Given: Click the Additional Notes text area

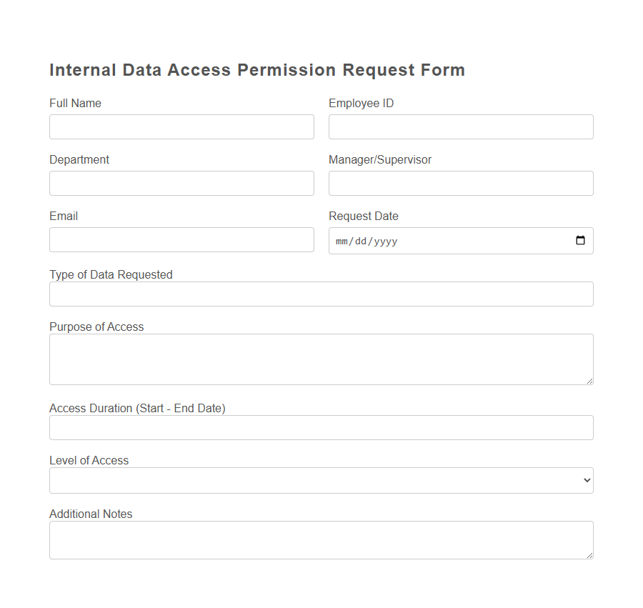Looking at the screenshot, I should click(x=321, y=539).
